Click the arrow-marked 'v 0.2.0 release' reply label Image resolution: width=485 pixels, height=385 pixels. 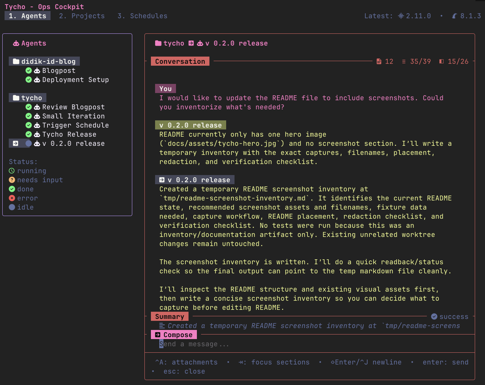point(195,180)
